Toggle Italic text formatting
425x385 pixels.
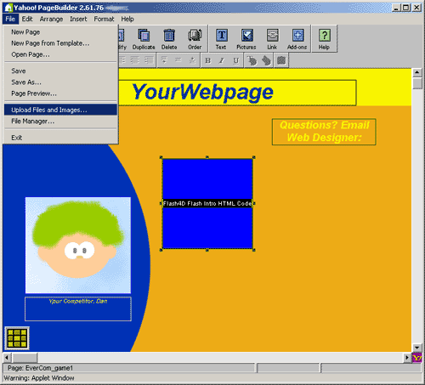coord(222,60)
